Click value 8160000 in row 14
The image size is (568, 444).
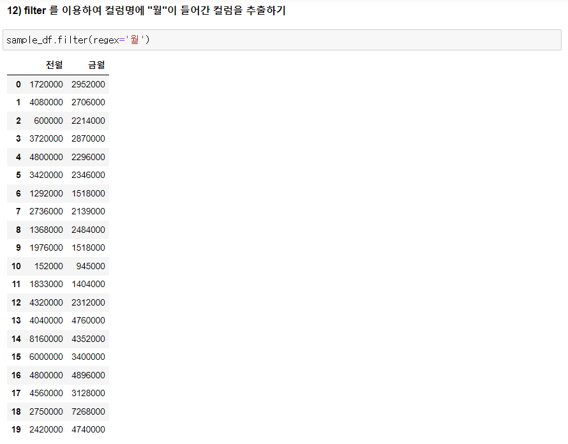pos(46,339)
